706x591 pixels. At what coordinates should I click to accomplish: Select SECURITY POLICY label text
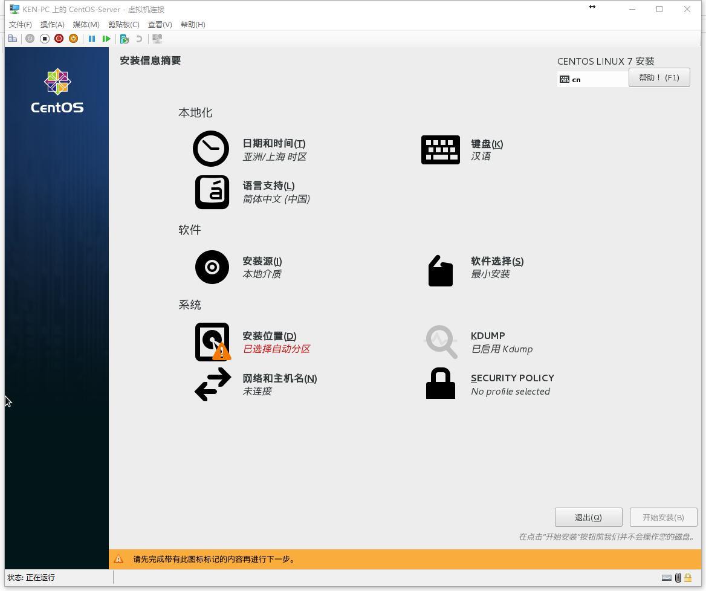tap(513, 378)
